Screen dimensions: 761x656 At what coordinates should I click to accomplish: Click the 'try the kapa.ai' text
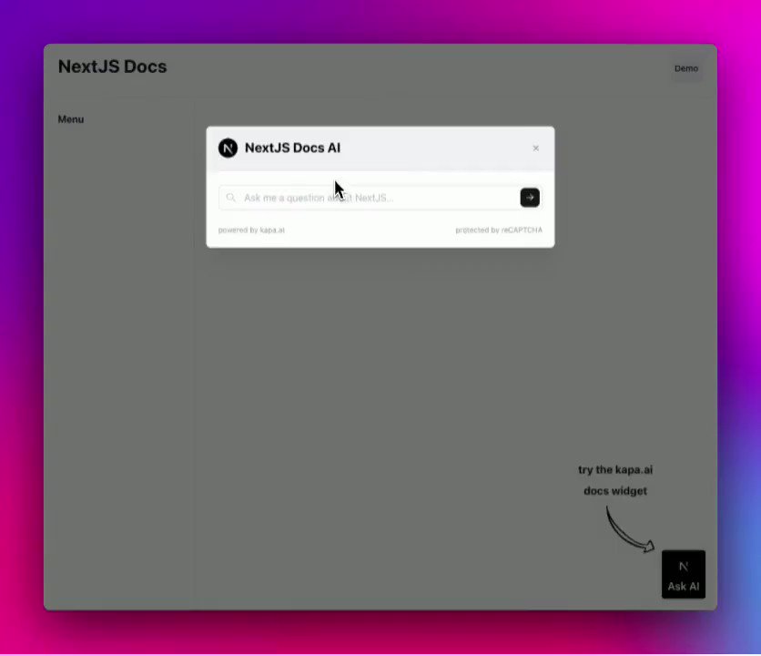pyautogui.click(x=615, y=470)
